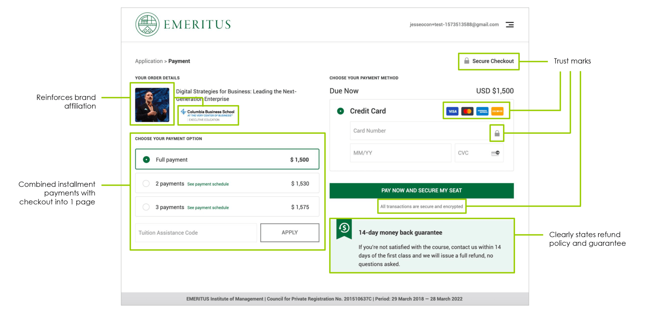Click the Columbia Business School logo
This screenshot has width=650, height=316.
pos(208,115)
